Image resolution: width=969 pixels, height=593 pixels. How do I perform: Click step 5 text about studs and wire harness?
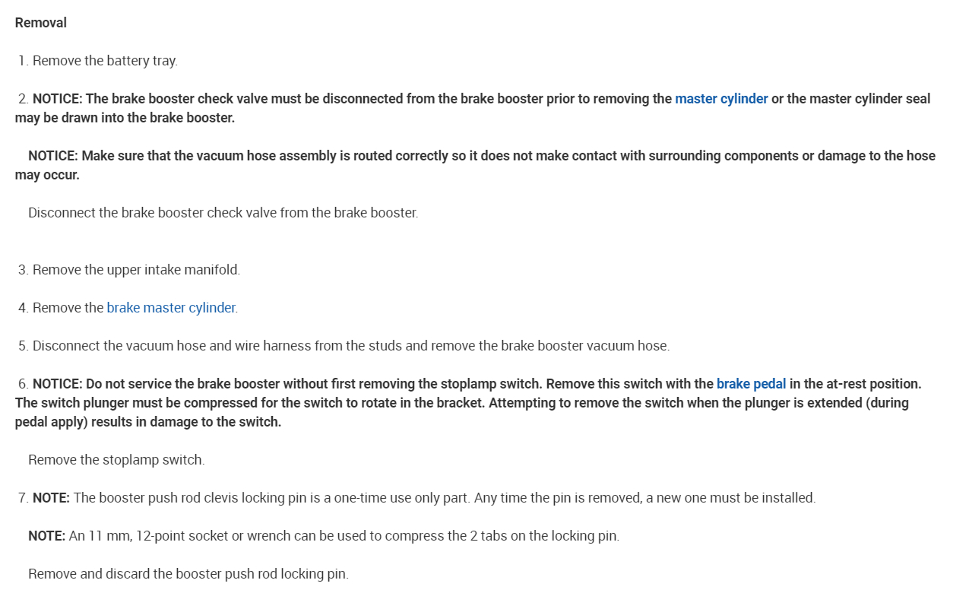click(x=350, y=346)
